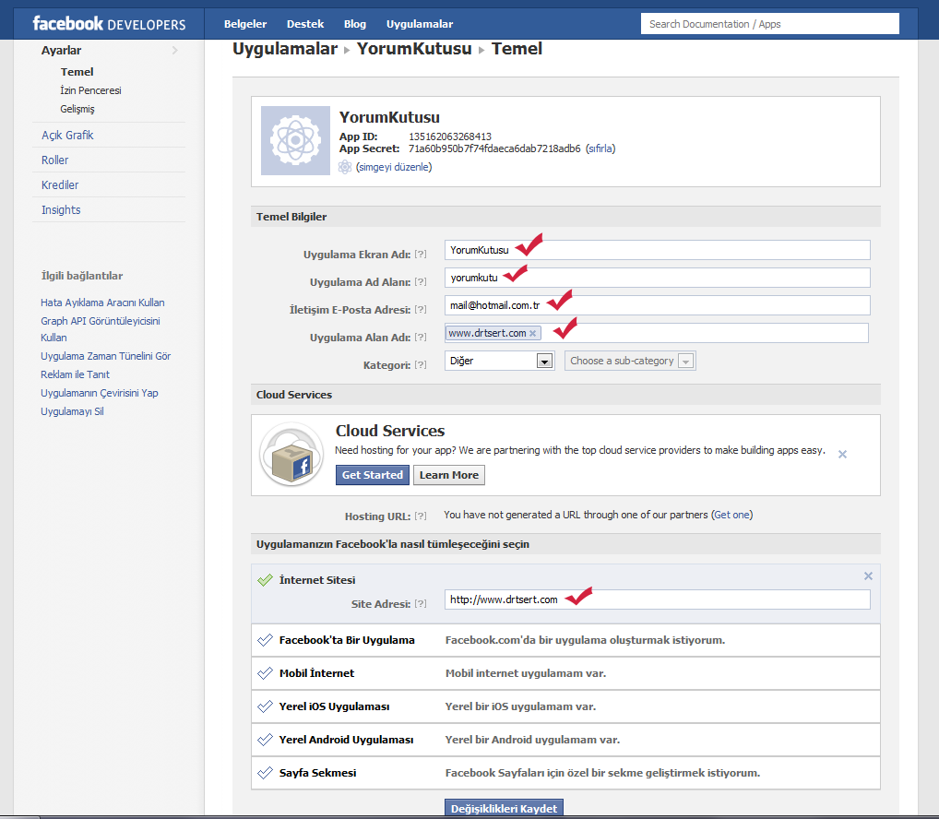Screen dimensions: 939x819
Task: Open Roller sidebar section
Action: 54,160
